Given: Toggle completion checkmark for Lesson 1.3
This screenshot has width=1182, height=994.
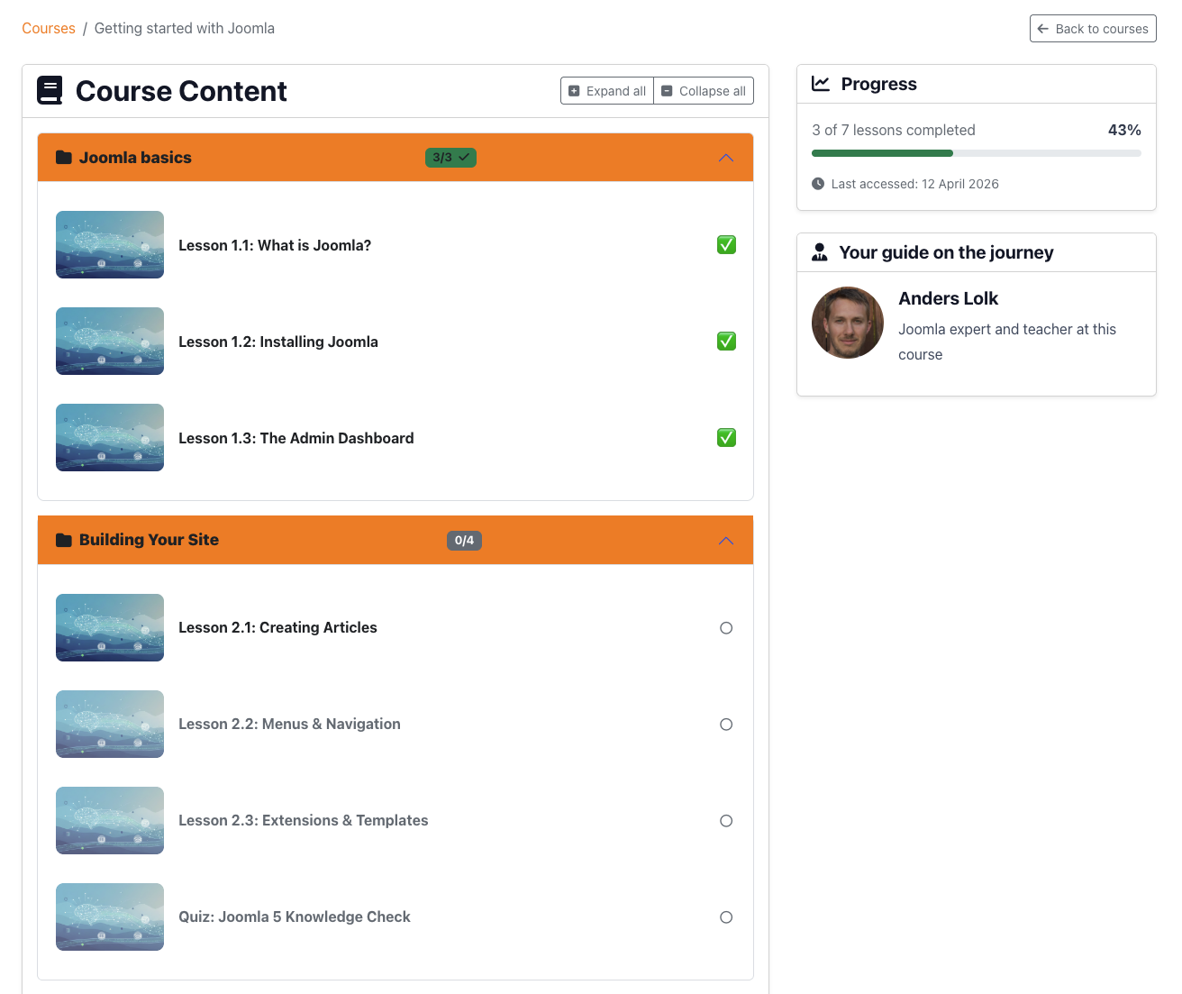Looking at the screenshot, I should click(726, 438).
